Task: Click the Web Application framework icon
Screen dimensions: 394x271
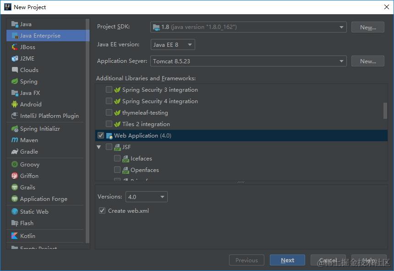Action: [x=109, y=136]
